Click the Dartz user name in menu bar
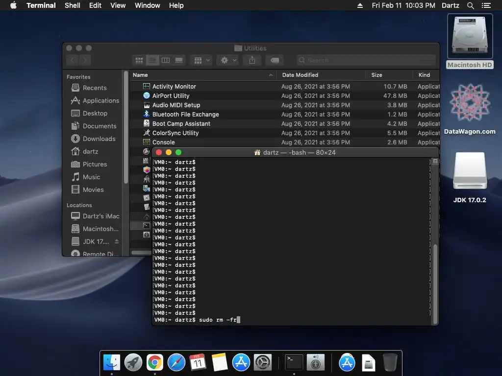This screenshot has width=502, height=376. click(451, 5)
